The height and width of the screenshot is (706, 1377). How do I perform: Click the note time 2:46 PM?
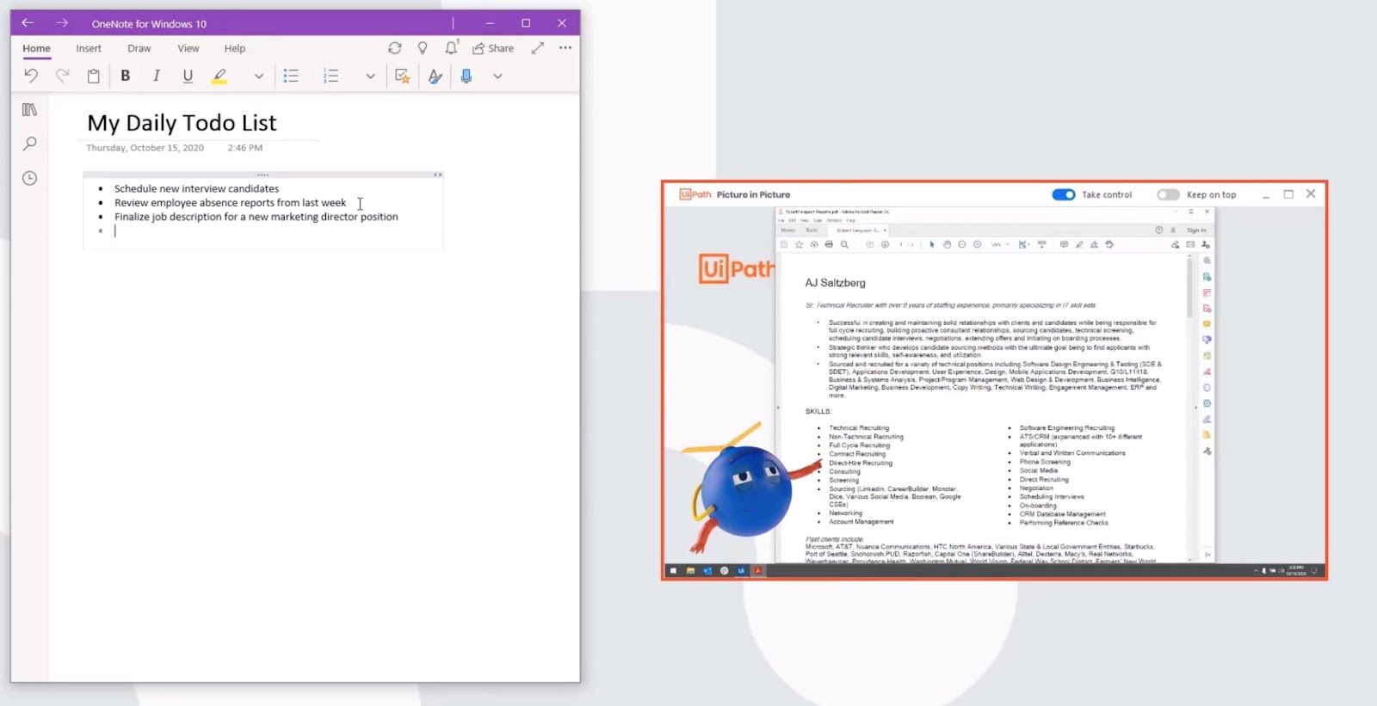(x=245, y=148)
